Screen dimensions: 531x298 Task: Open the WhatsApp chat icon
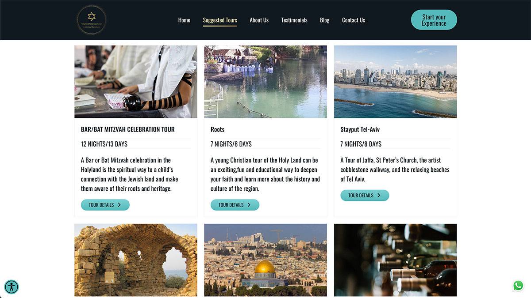pos(518,286)
